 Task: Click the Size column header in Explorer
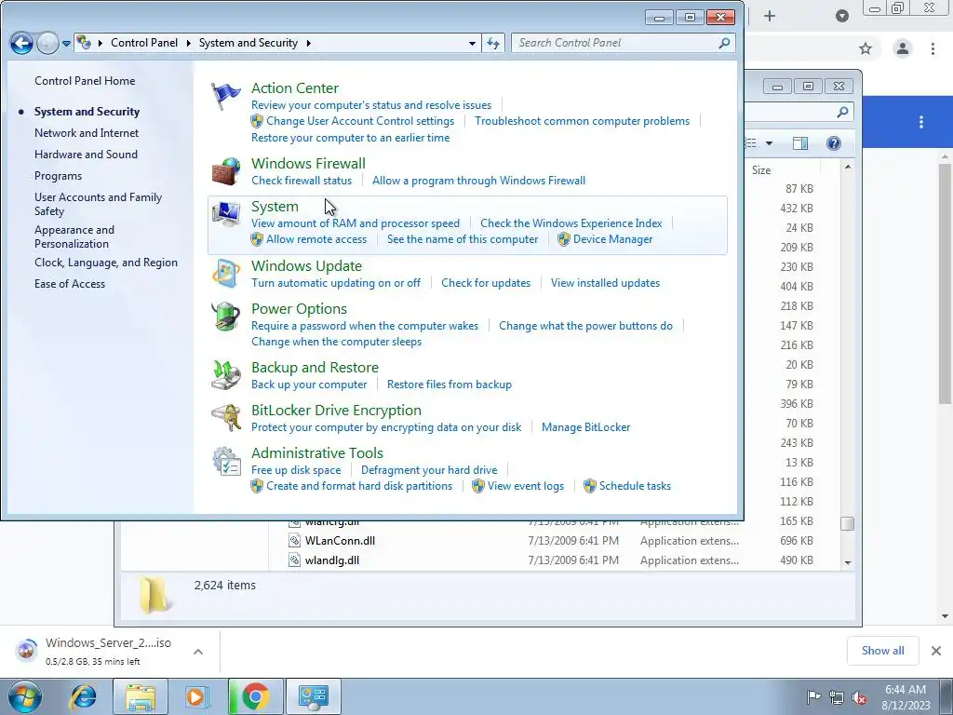pos(783,170)
